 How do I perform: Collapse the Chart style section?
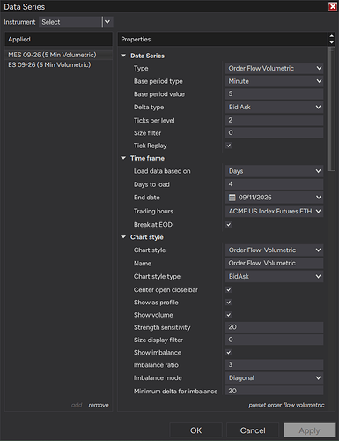pos(123,237)
